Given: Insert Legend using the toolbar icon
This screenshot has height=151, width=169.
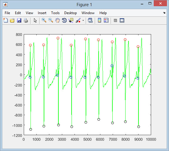Looking at the screenshot, I should click(106, 20).
